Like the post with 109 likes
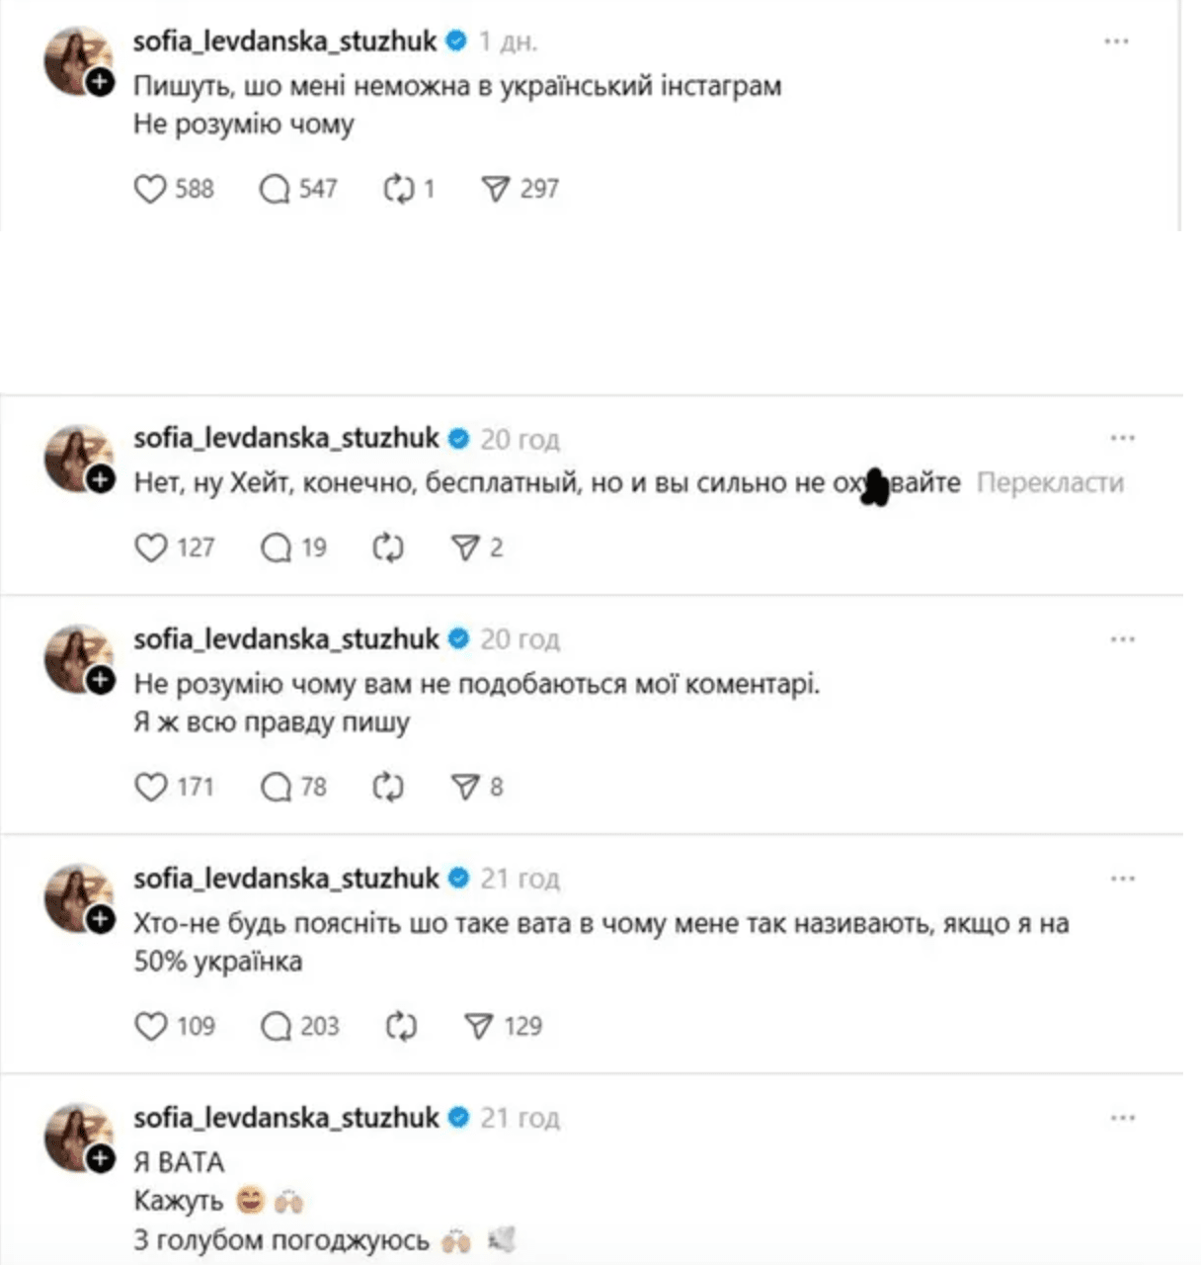Screen dimensions: 1201x1265 click(150, 1027)
